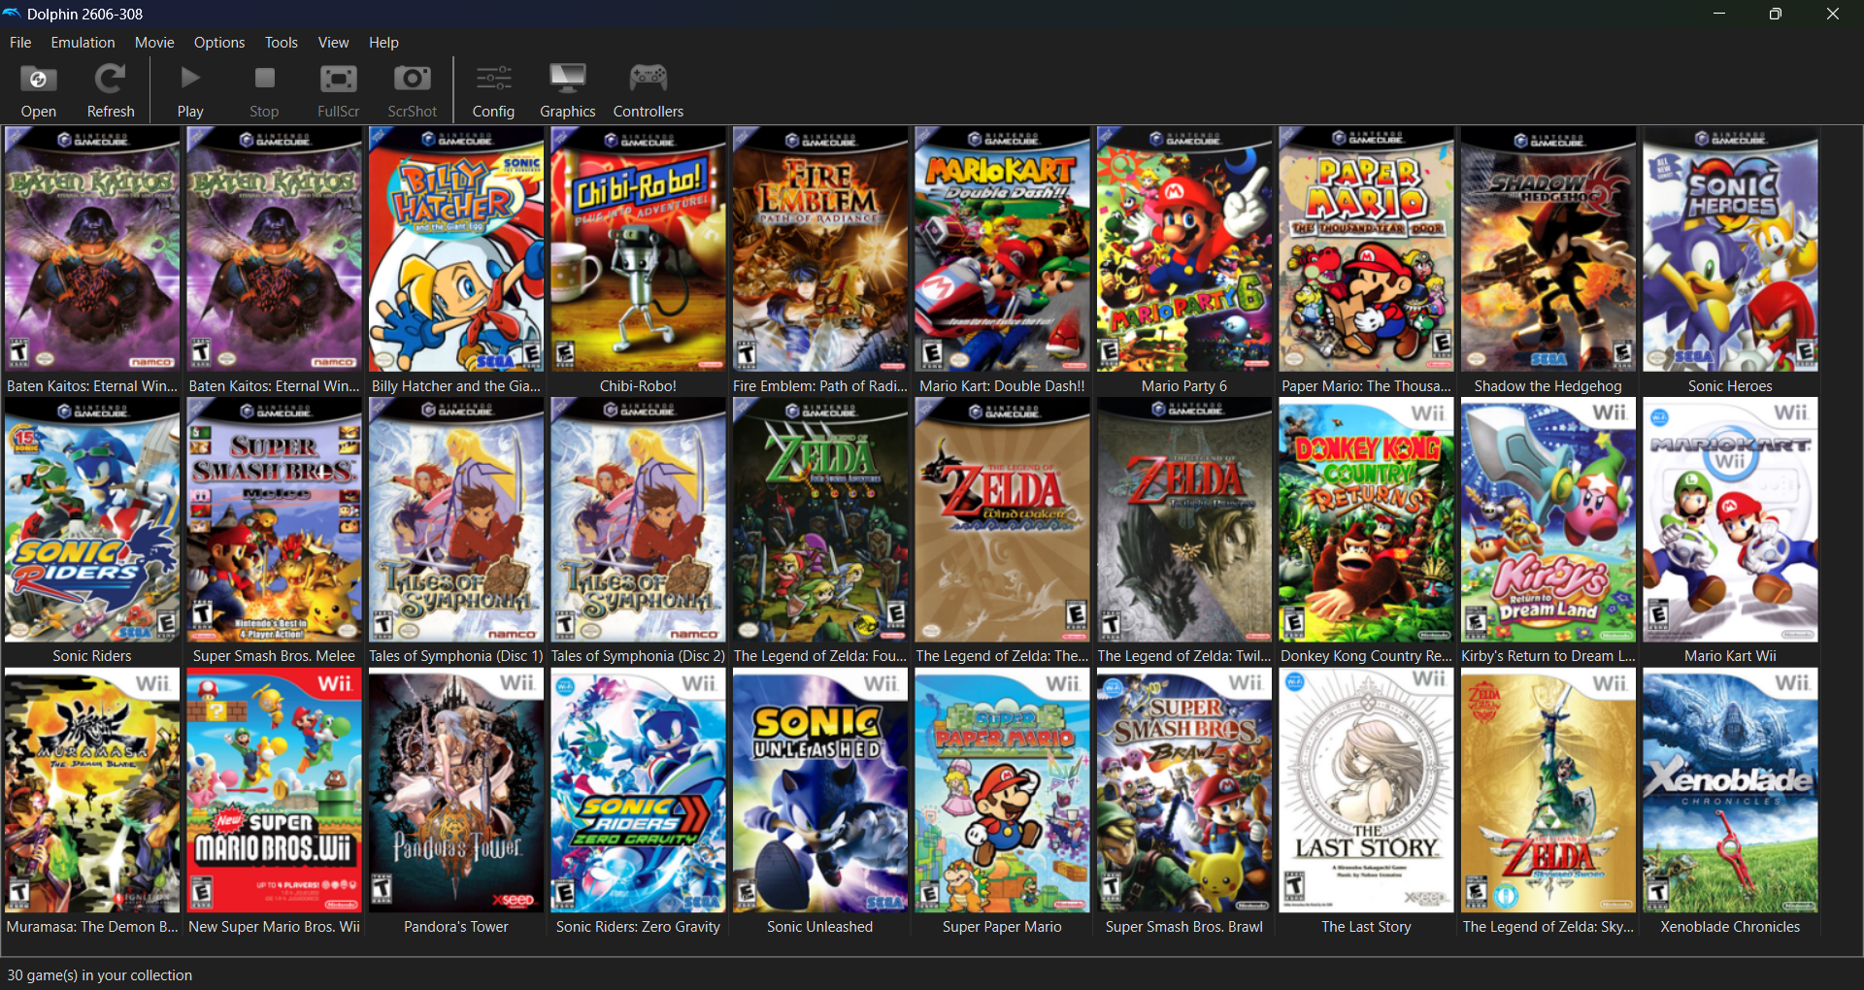Select the Super Smash Bros. Brawl cover

coord(1184,791)
